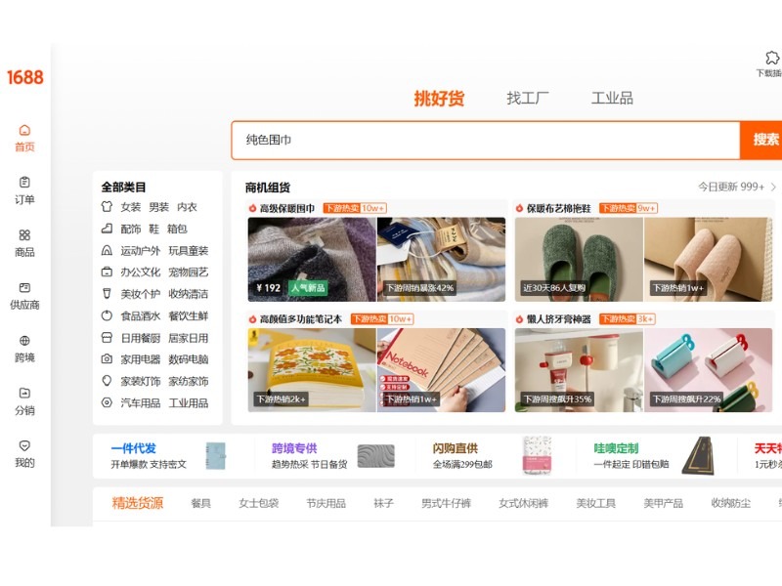The image size is (782, 586).
Task: Click the briefcase icon beside 办公文化
Action: 107,272
